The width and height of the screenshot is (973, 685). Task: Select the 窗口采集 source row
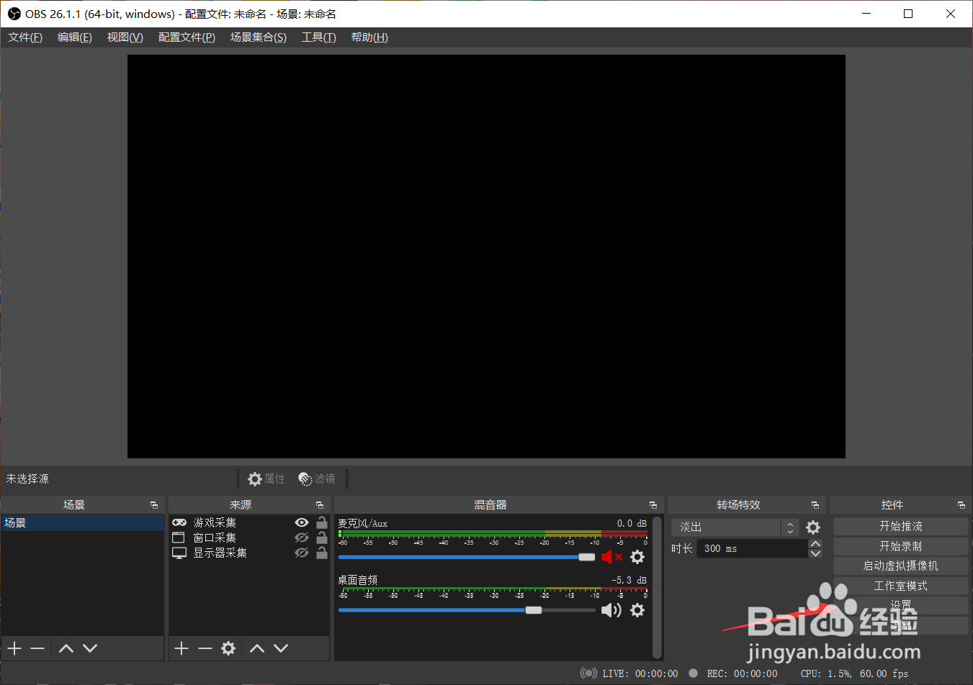249,537
